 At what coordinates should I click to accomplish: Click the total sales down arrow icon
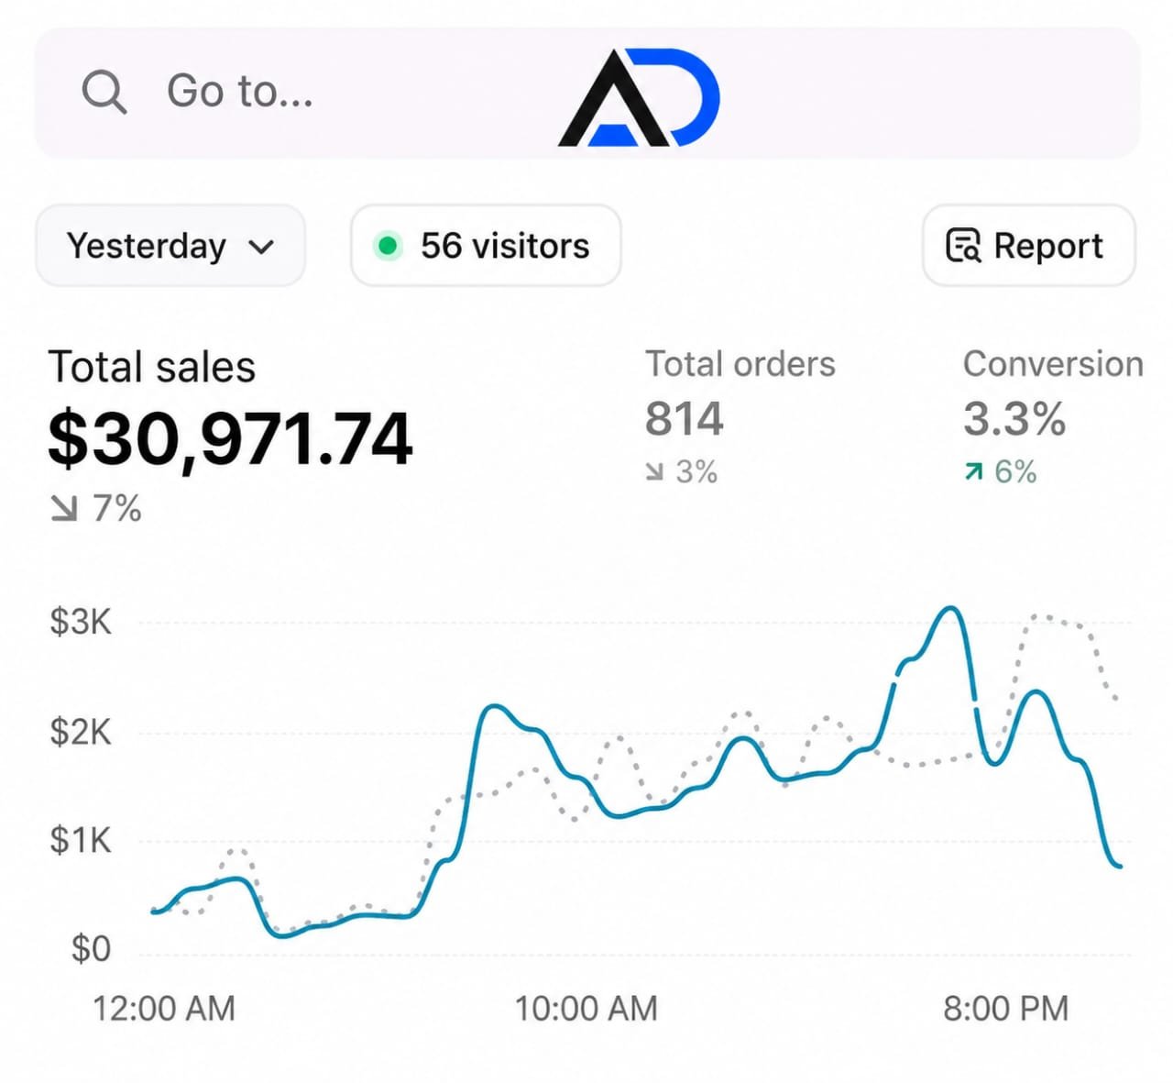(64, 508)
